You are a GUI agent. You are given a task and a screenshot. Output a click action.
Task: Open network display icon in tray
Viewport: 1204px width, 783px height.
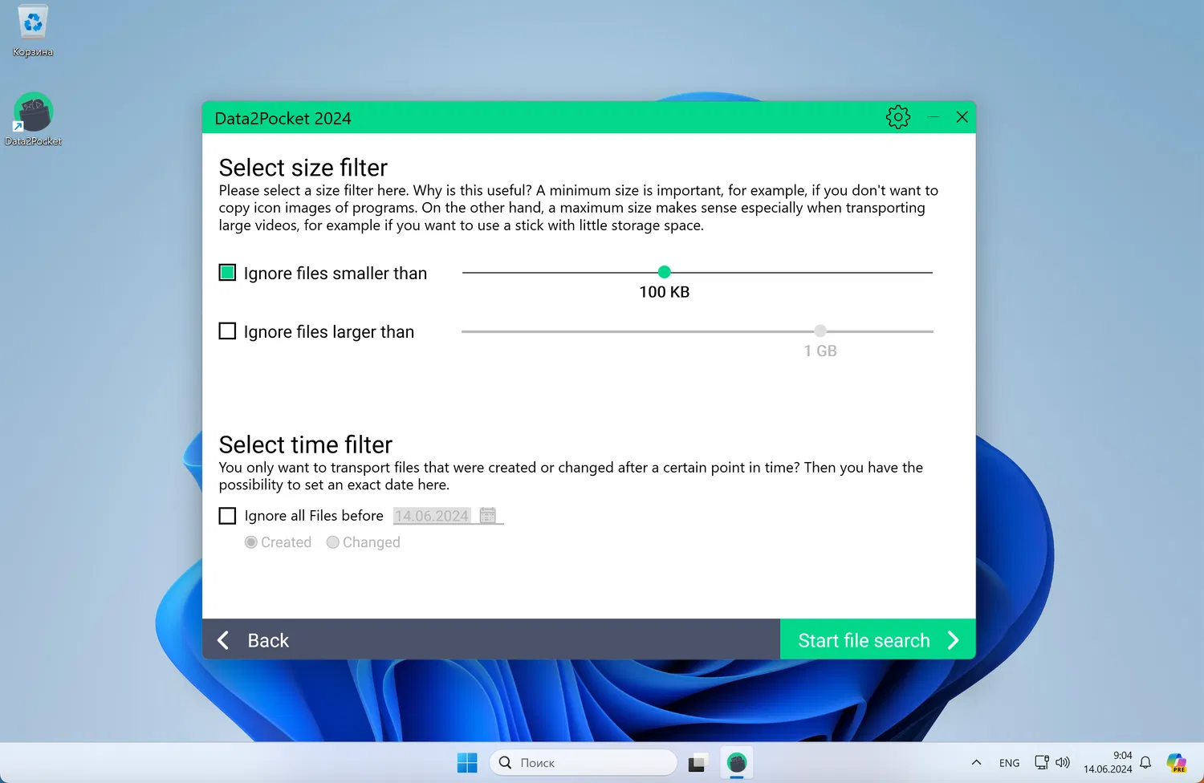[x=1041, y=762]
